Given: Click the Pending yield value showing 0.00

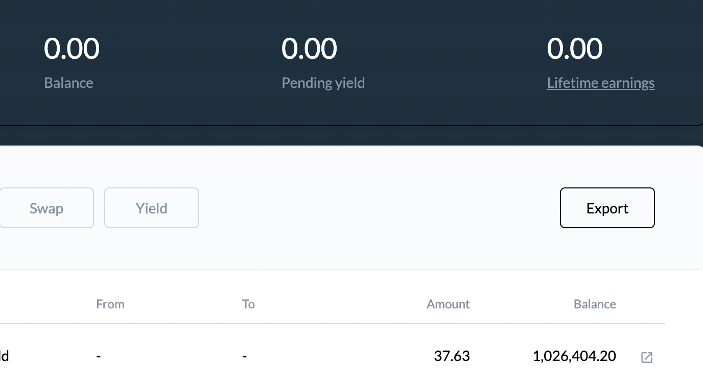Looking at the screenshot, I should pos(310,48).
